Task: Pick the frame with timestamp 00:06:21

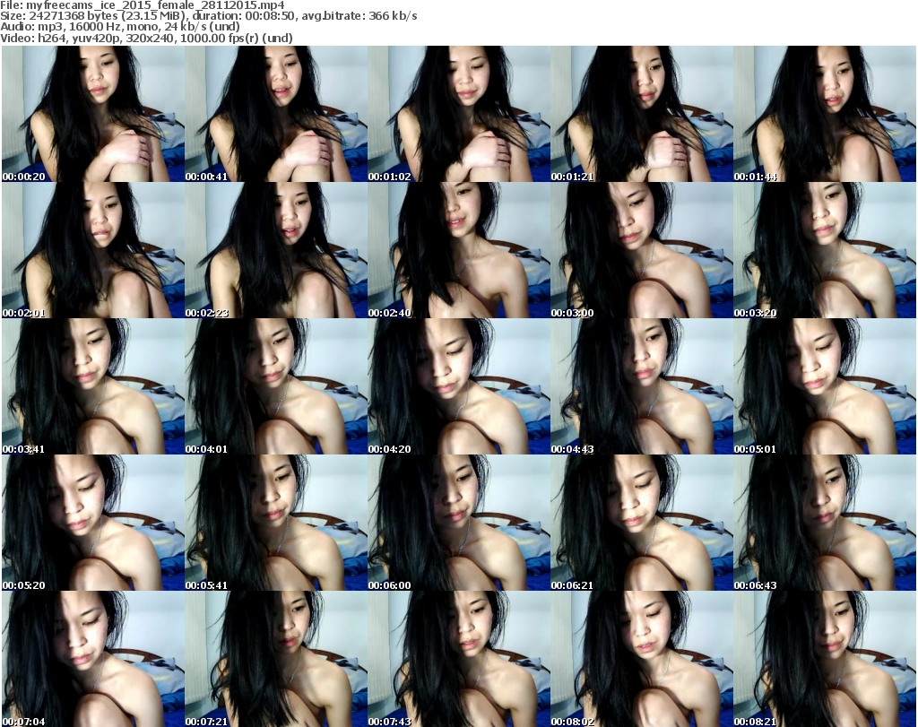Action: [x=642, y=523]
